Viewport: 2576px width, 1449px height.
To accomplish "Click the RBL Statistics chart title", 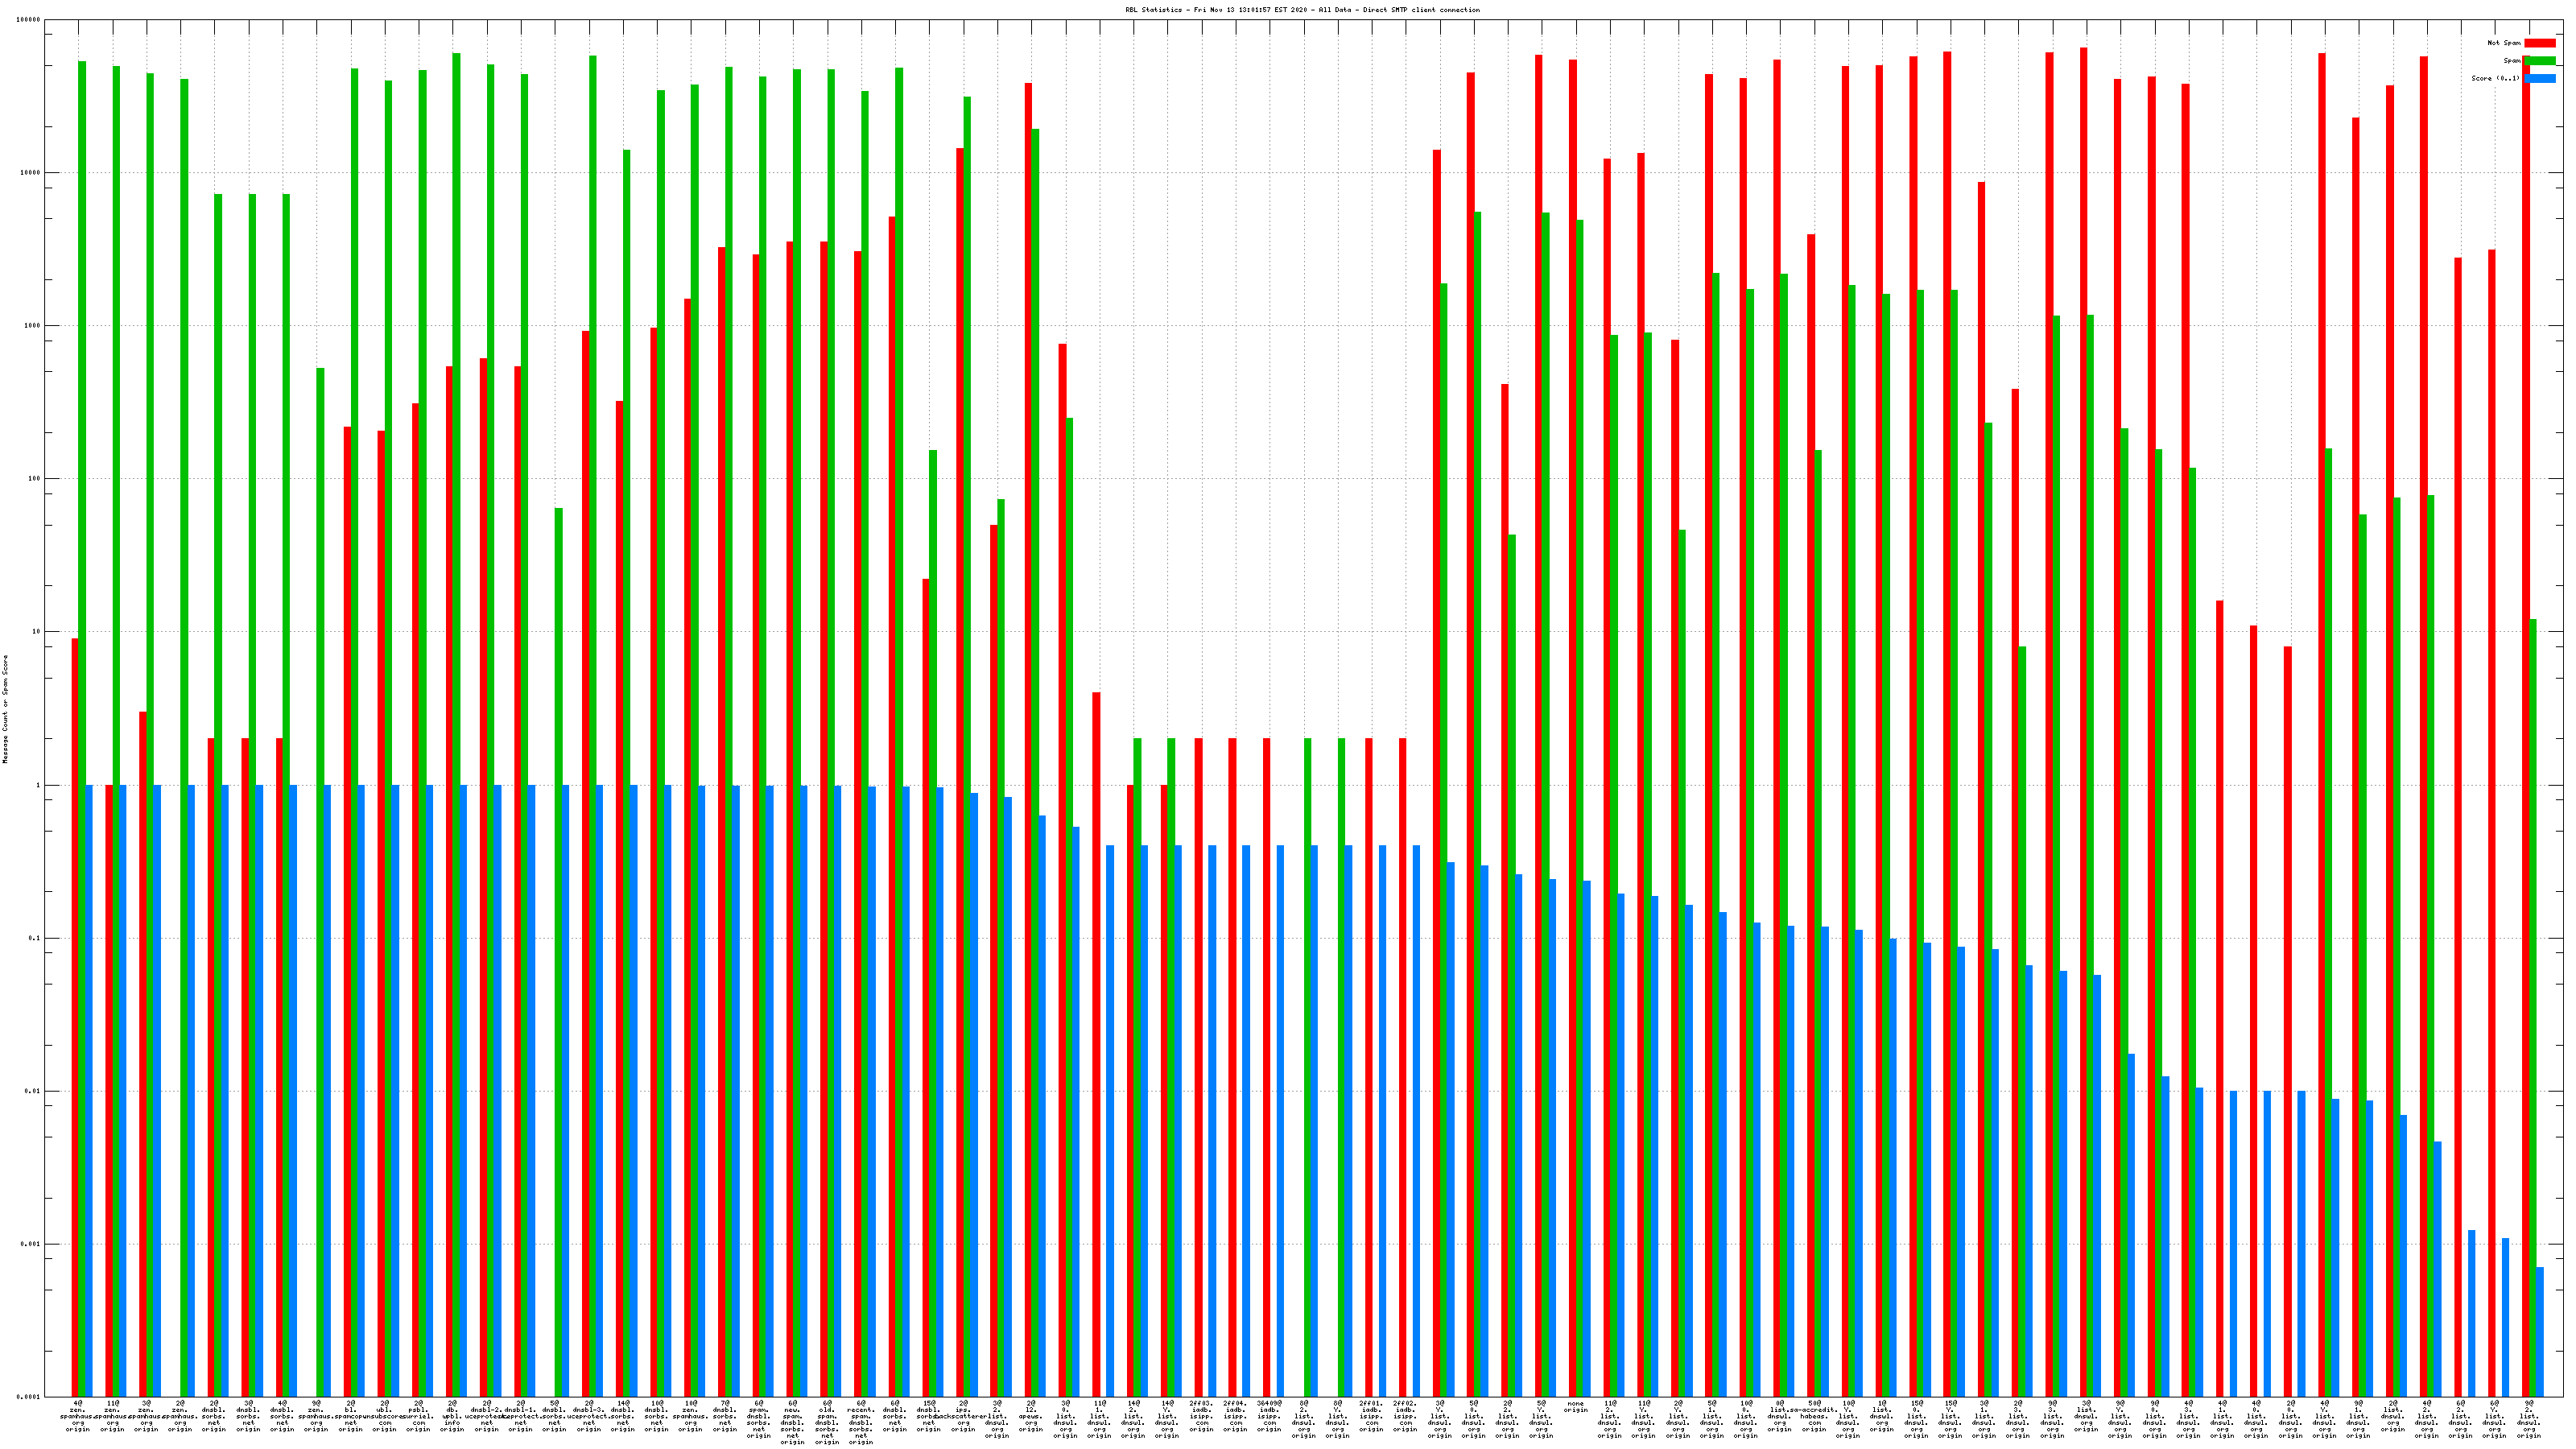I will coord(1302,10).
